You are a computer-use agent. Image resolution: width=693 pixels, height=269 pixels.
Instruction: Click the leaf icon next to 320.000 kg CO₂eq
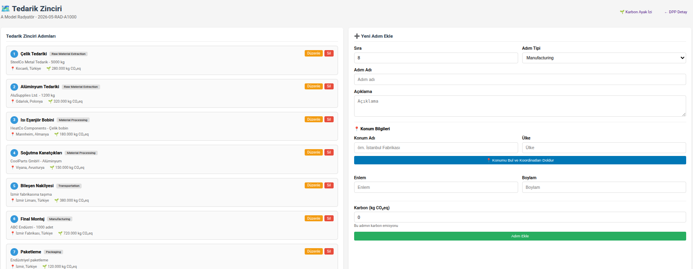[x=50, y=101]
